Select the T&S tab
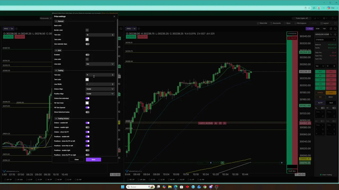Viewport: 339px width, 190px height. 324,28
